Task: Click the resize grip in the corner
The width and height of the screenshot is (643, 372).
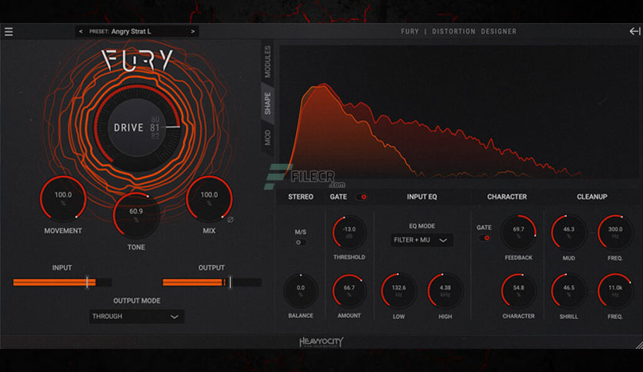Action: point(639,345)
